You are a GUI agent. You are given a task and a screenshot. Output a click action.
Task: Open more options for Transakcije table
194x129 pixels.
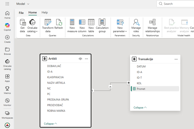point(176,59)
